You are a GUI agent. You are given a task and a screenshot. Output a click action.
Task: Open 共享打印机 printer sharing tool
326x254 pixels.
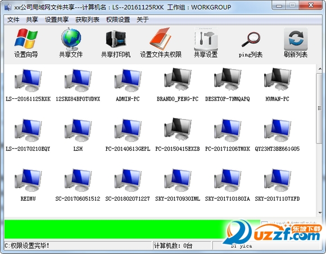[x=116, y=43]
